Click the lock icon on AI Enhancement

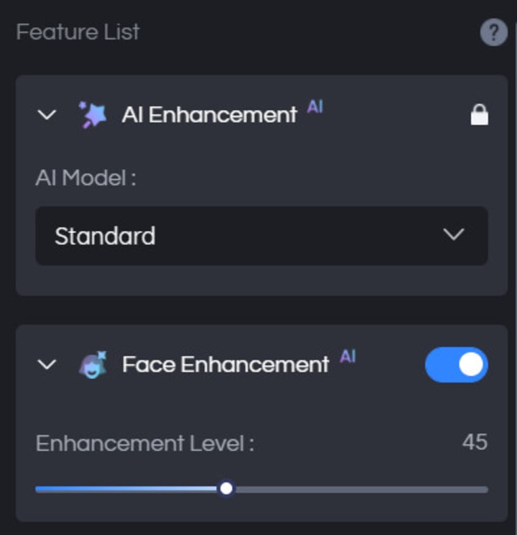pos(479,114)
